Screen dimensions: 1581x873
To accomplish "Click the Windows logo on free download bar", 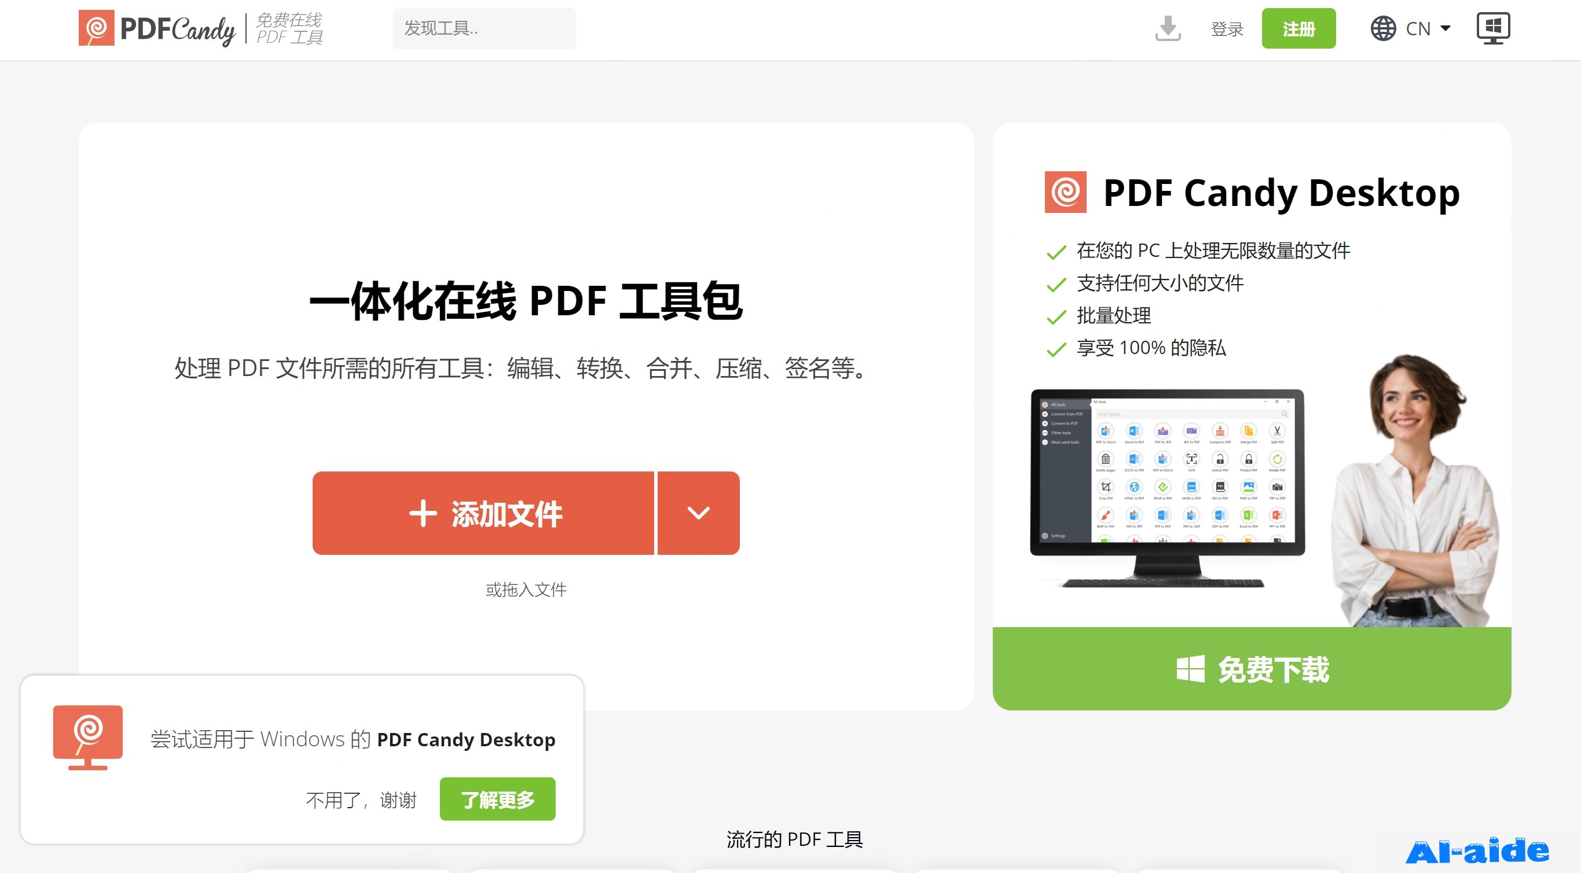I will pyautogui.click(x=1190, y=669).
